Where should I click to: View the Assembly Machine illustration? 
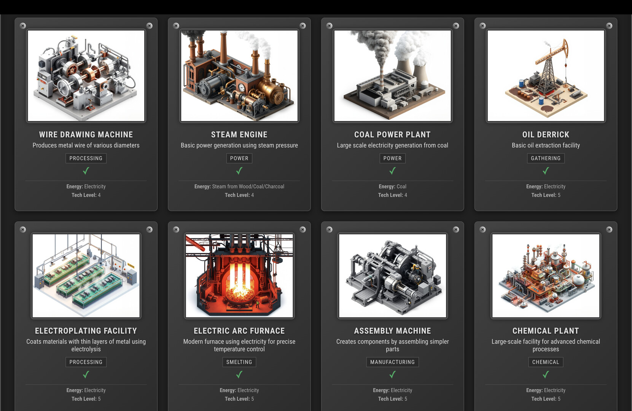(x=392, y=276)
